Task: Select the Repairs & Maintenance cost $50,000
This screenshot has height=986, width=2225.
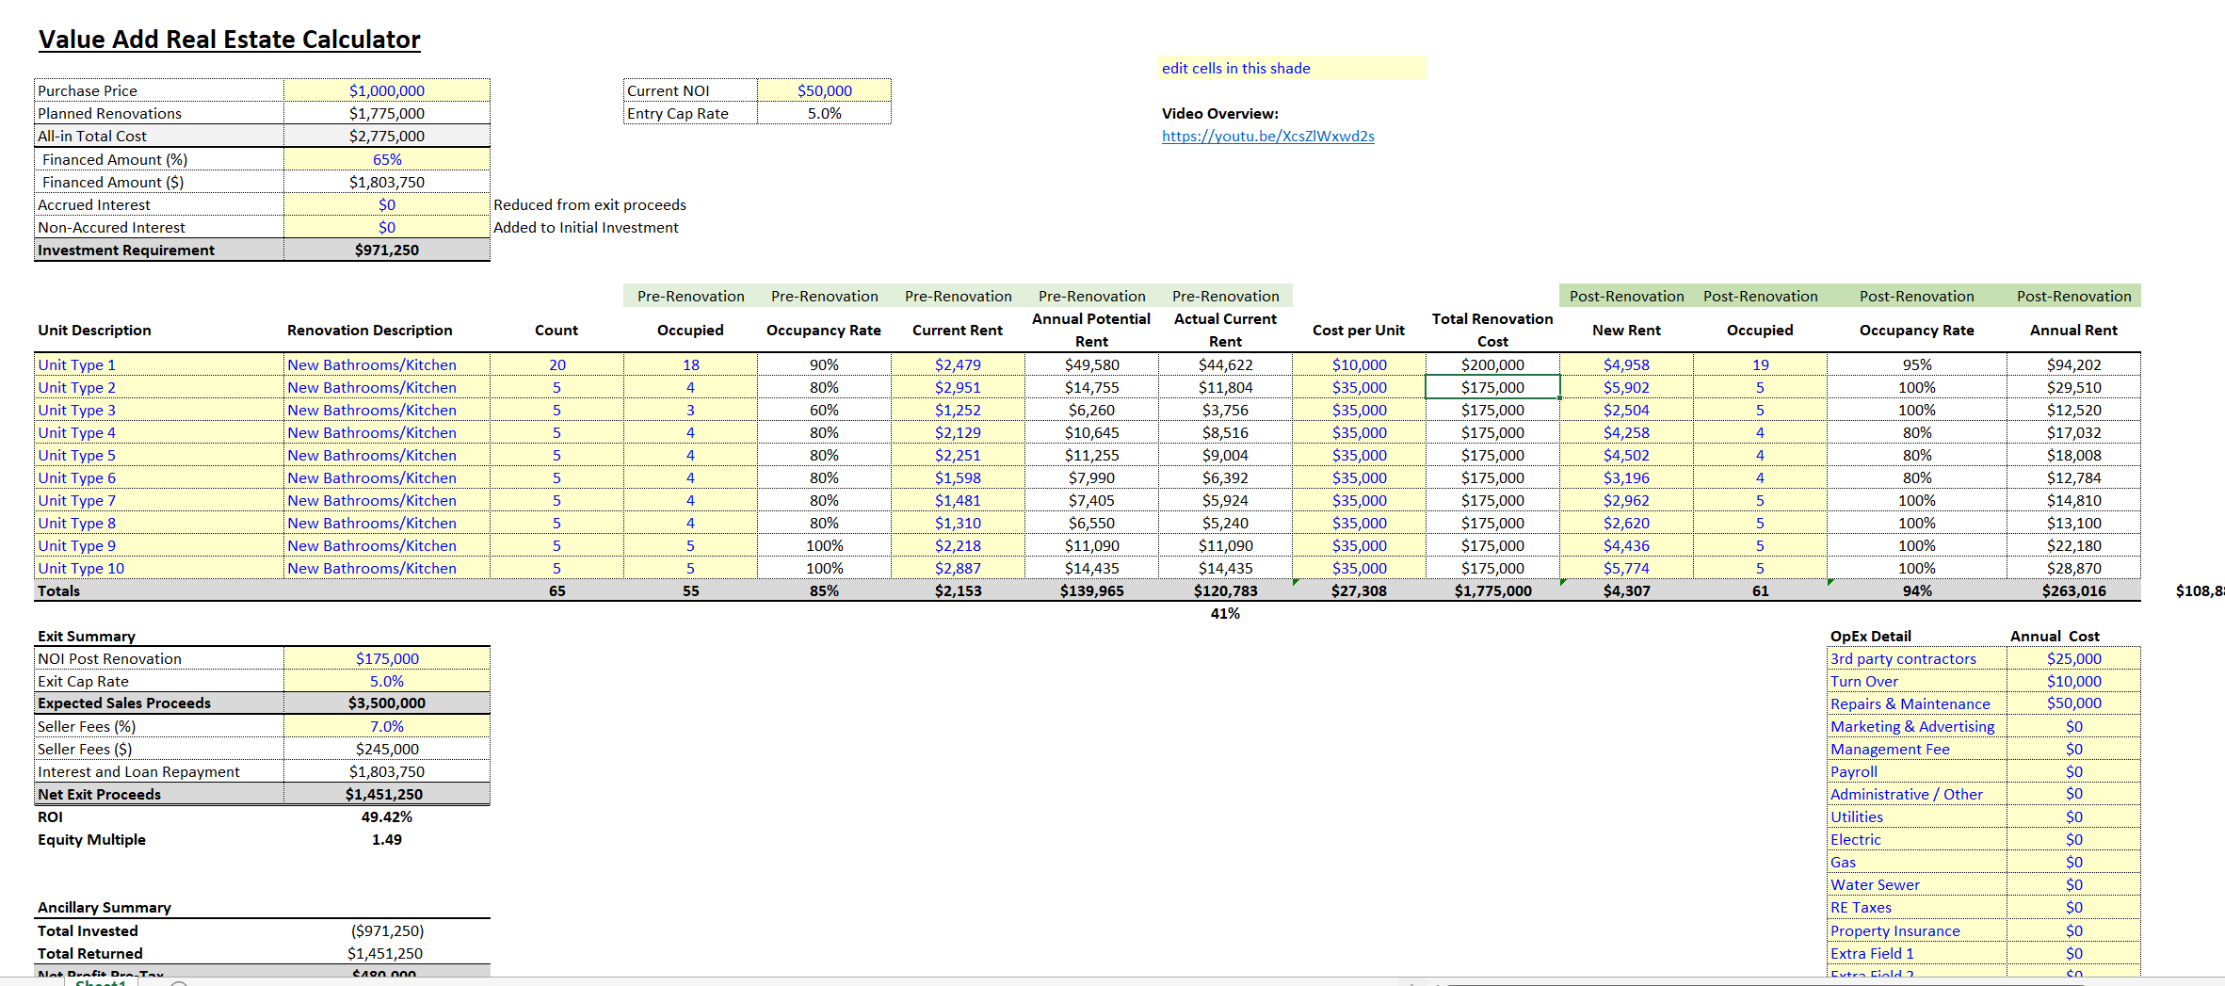Action: click(x=2073, y=703)
